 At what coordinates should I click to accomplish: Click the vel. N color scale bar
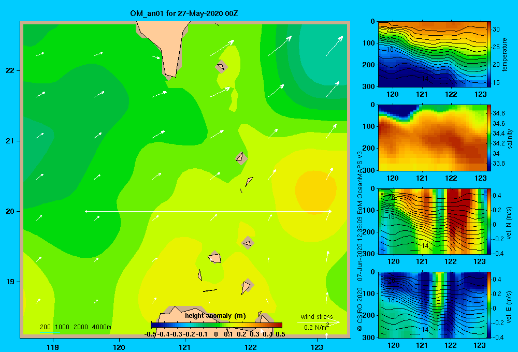[x=489, y=221]
